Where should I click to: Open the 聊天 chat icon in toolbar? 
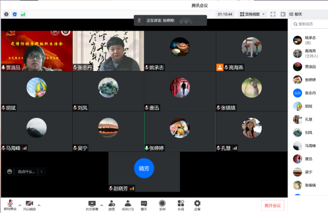coord(144,204)
